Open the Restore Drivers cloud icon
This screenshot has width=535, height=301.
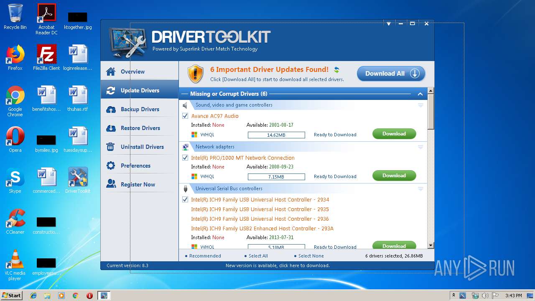(x=111, y=128)
